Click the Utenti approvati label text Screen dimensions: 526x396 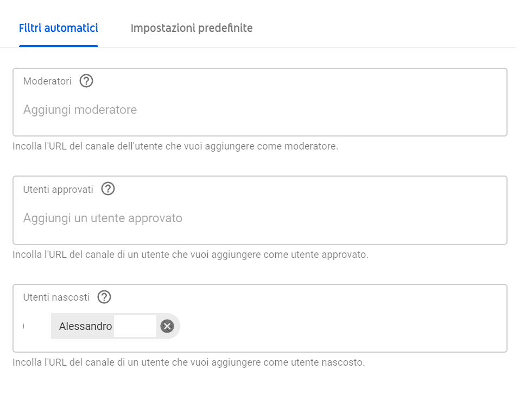(x=58, y=189)
